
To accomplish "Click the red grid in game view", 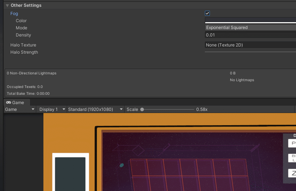I will click(189, 175).
